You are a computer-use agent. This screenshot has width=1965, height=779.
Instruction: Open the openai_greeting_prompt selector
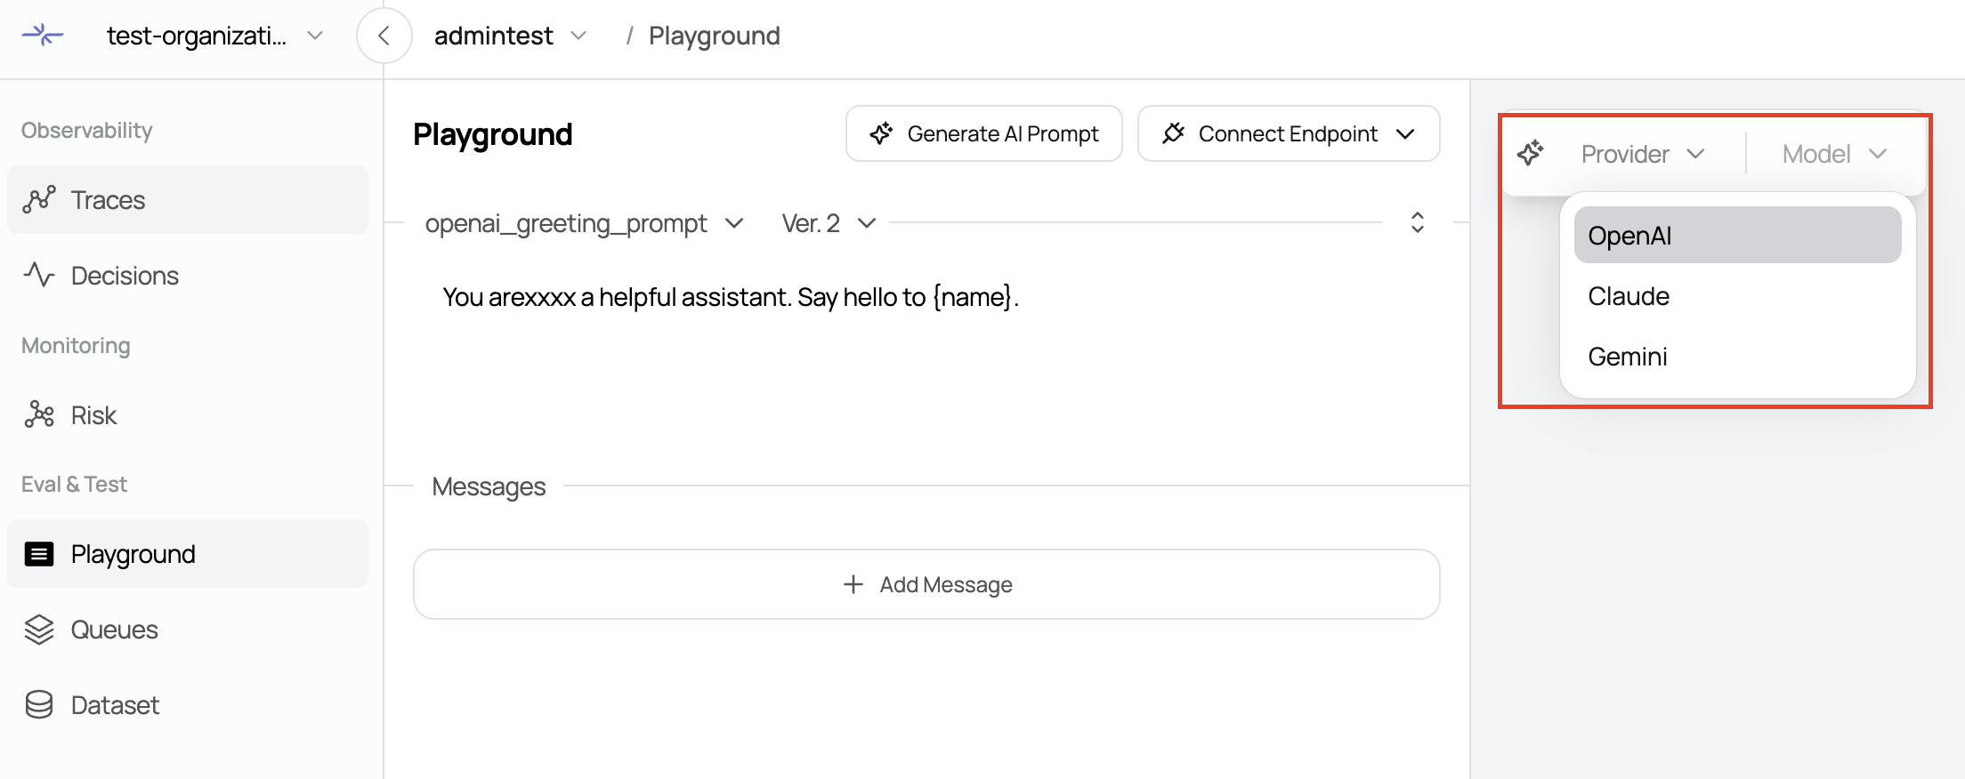coord(584,223)
